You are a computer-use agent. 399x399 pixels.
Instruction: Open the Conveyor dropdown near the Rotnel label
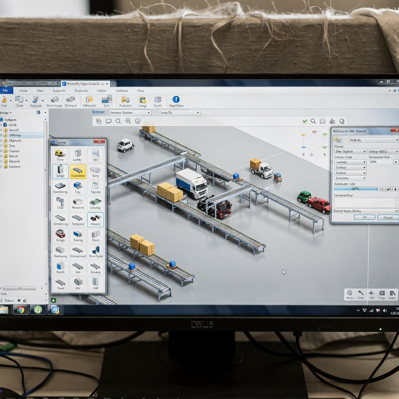(x=130, y=112)
